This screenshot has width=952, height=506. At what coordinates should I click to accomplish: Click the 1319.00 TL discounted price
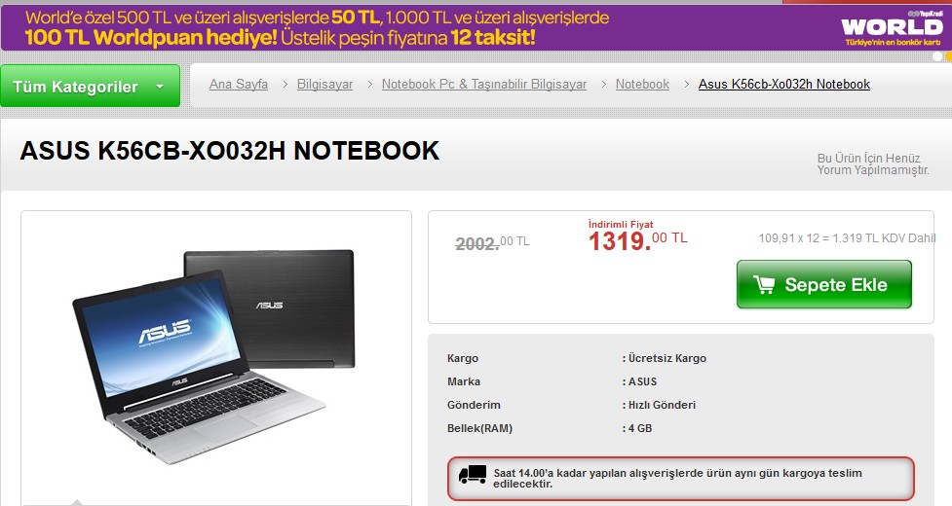[x=637, y=240]
